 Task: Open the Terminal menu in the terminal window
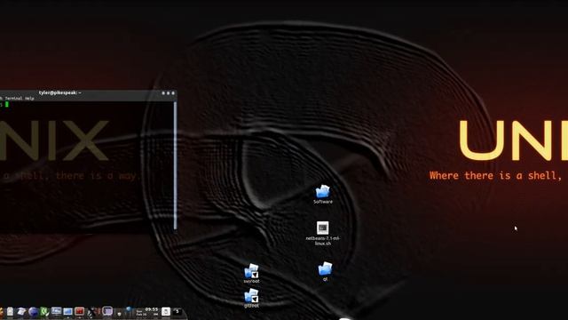pos(14,99)
